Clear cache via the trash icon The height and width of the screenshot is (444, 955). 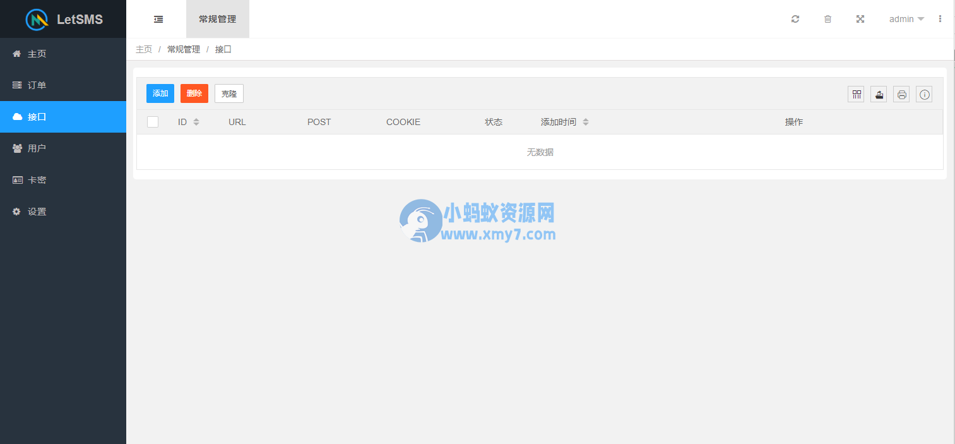[827, 19]
